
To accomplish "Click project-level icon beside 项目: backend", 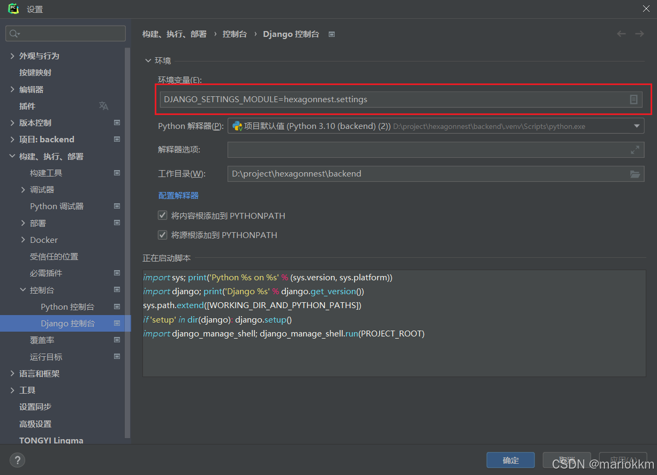I will (x=117, y=139).
